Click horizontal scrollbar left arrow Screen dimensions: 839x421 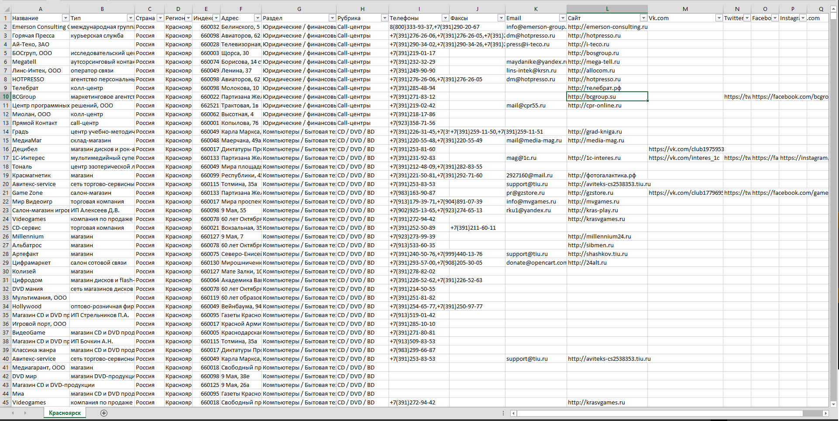(513, 413)
